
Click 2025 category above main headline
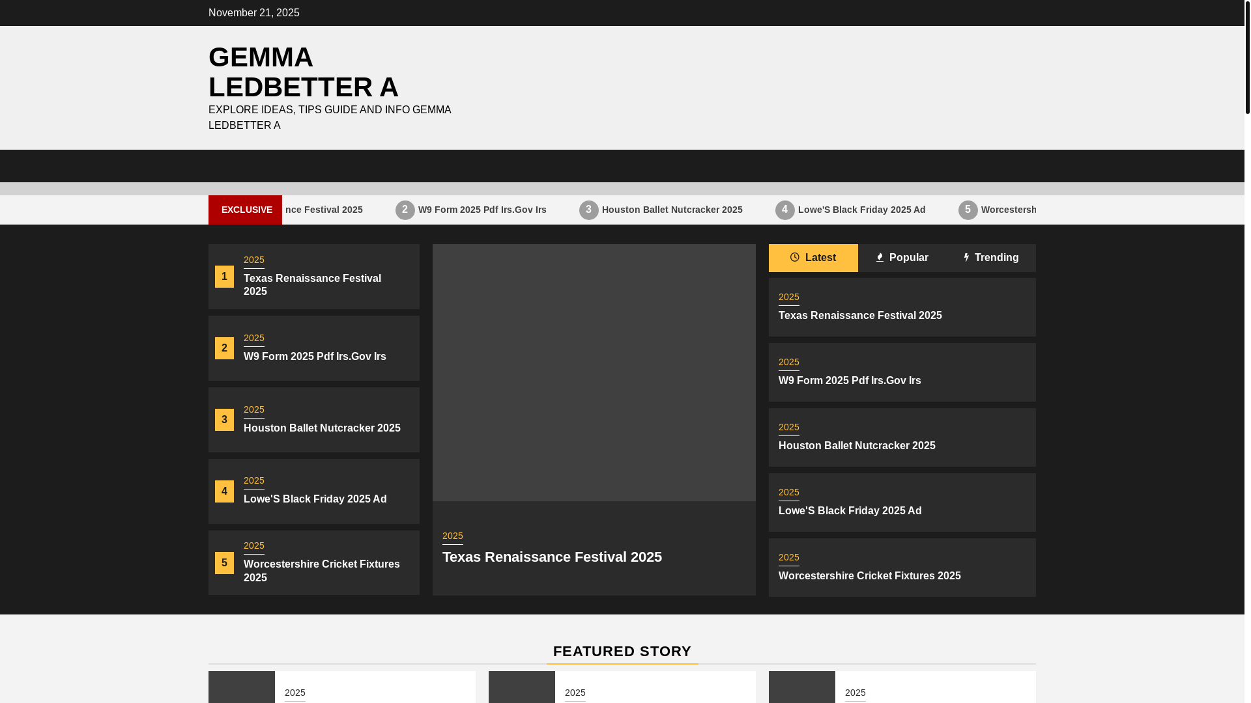(x=453, y=536)
